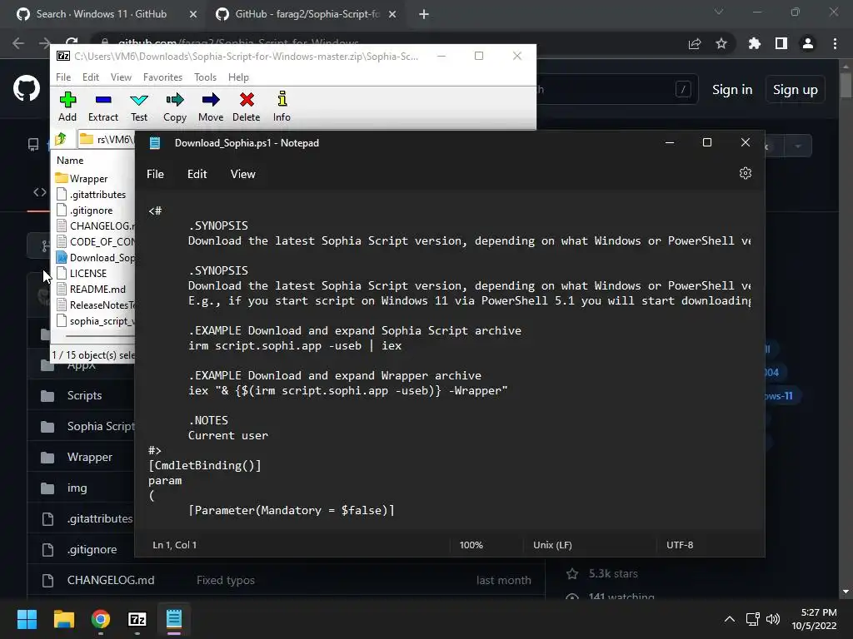
Task: Go up one folder level in 7-Zip
Action: (x=61, y=139)
